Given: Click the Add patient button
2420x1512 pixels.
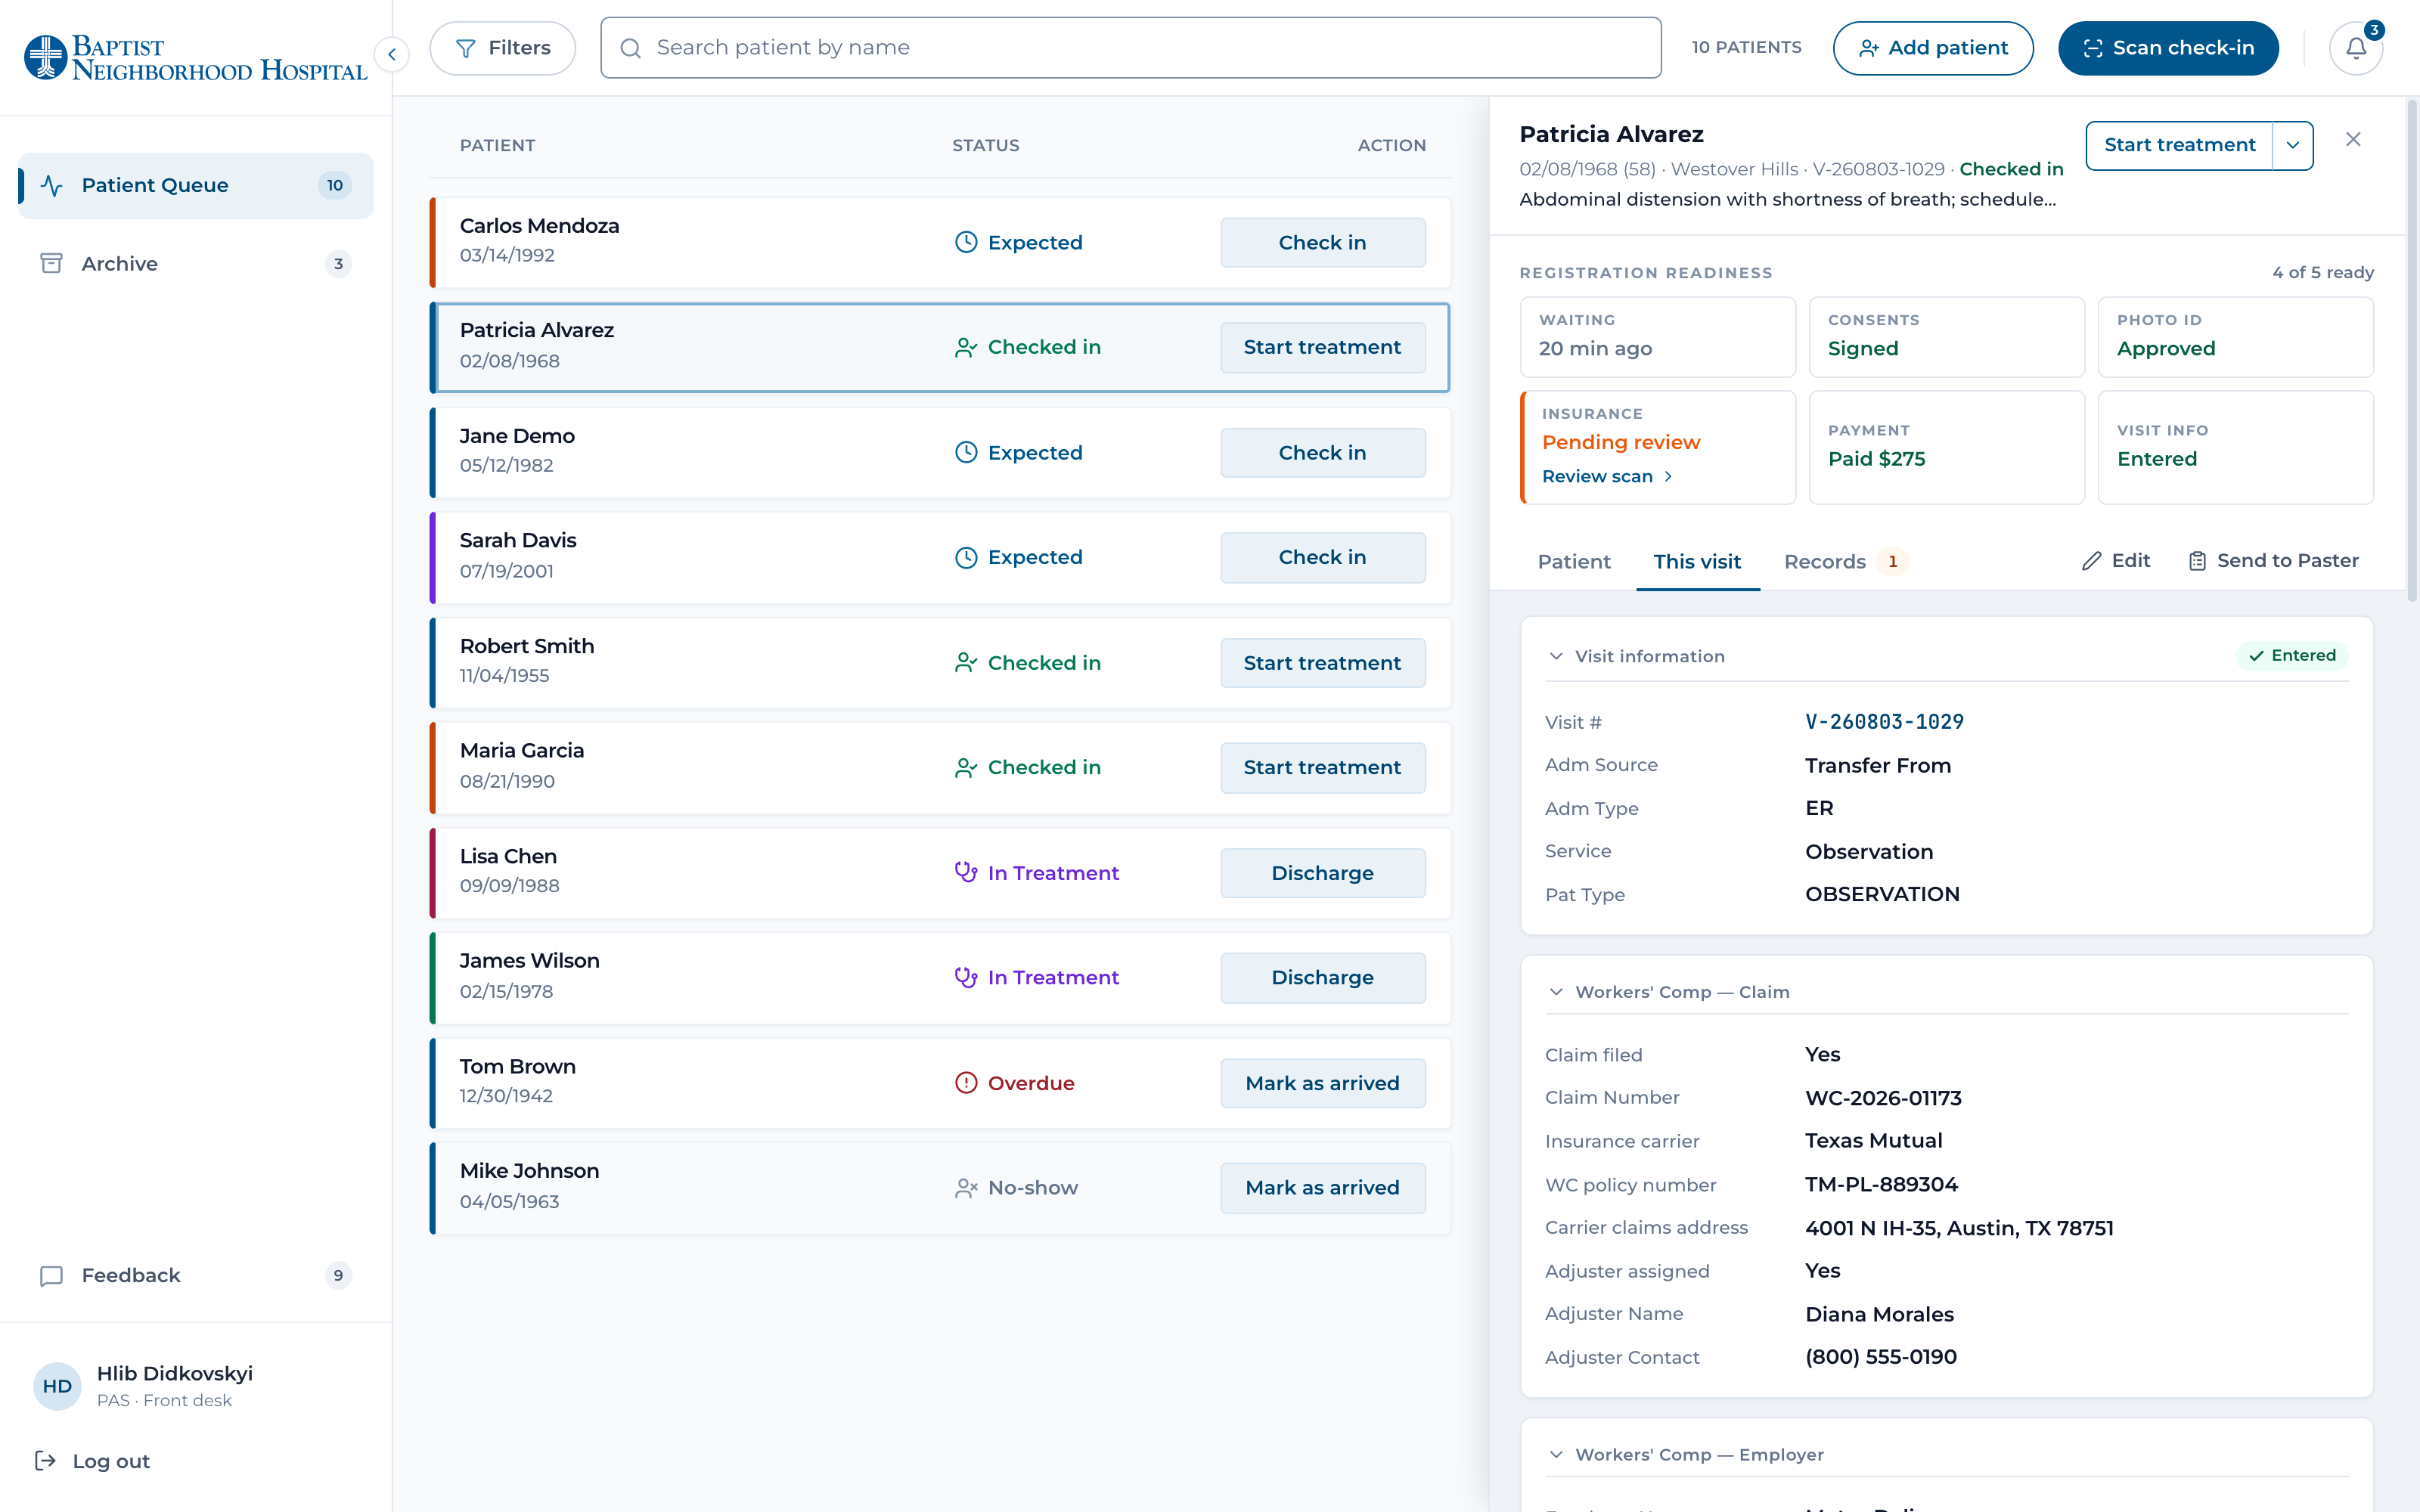Looking at the screenshot, I should click(x=1933, y=48).
